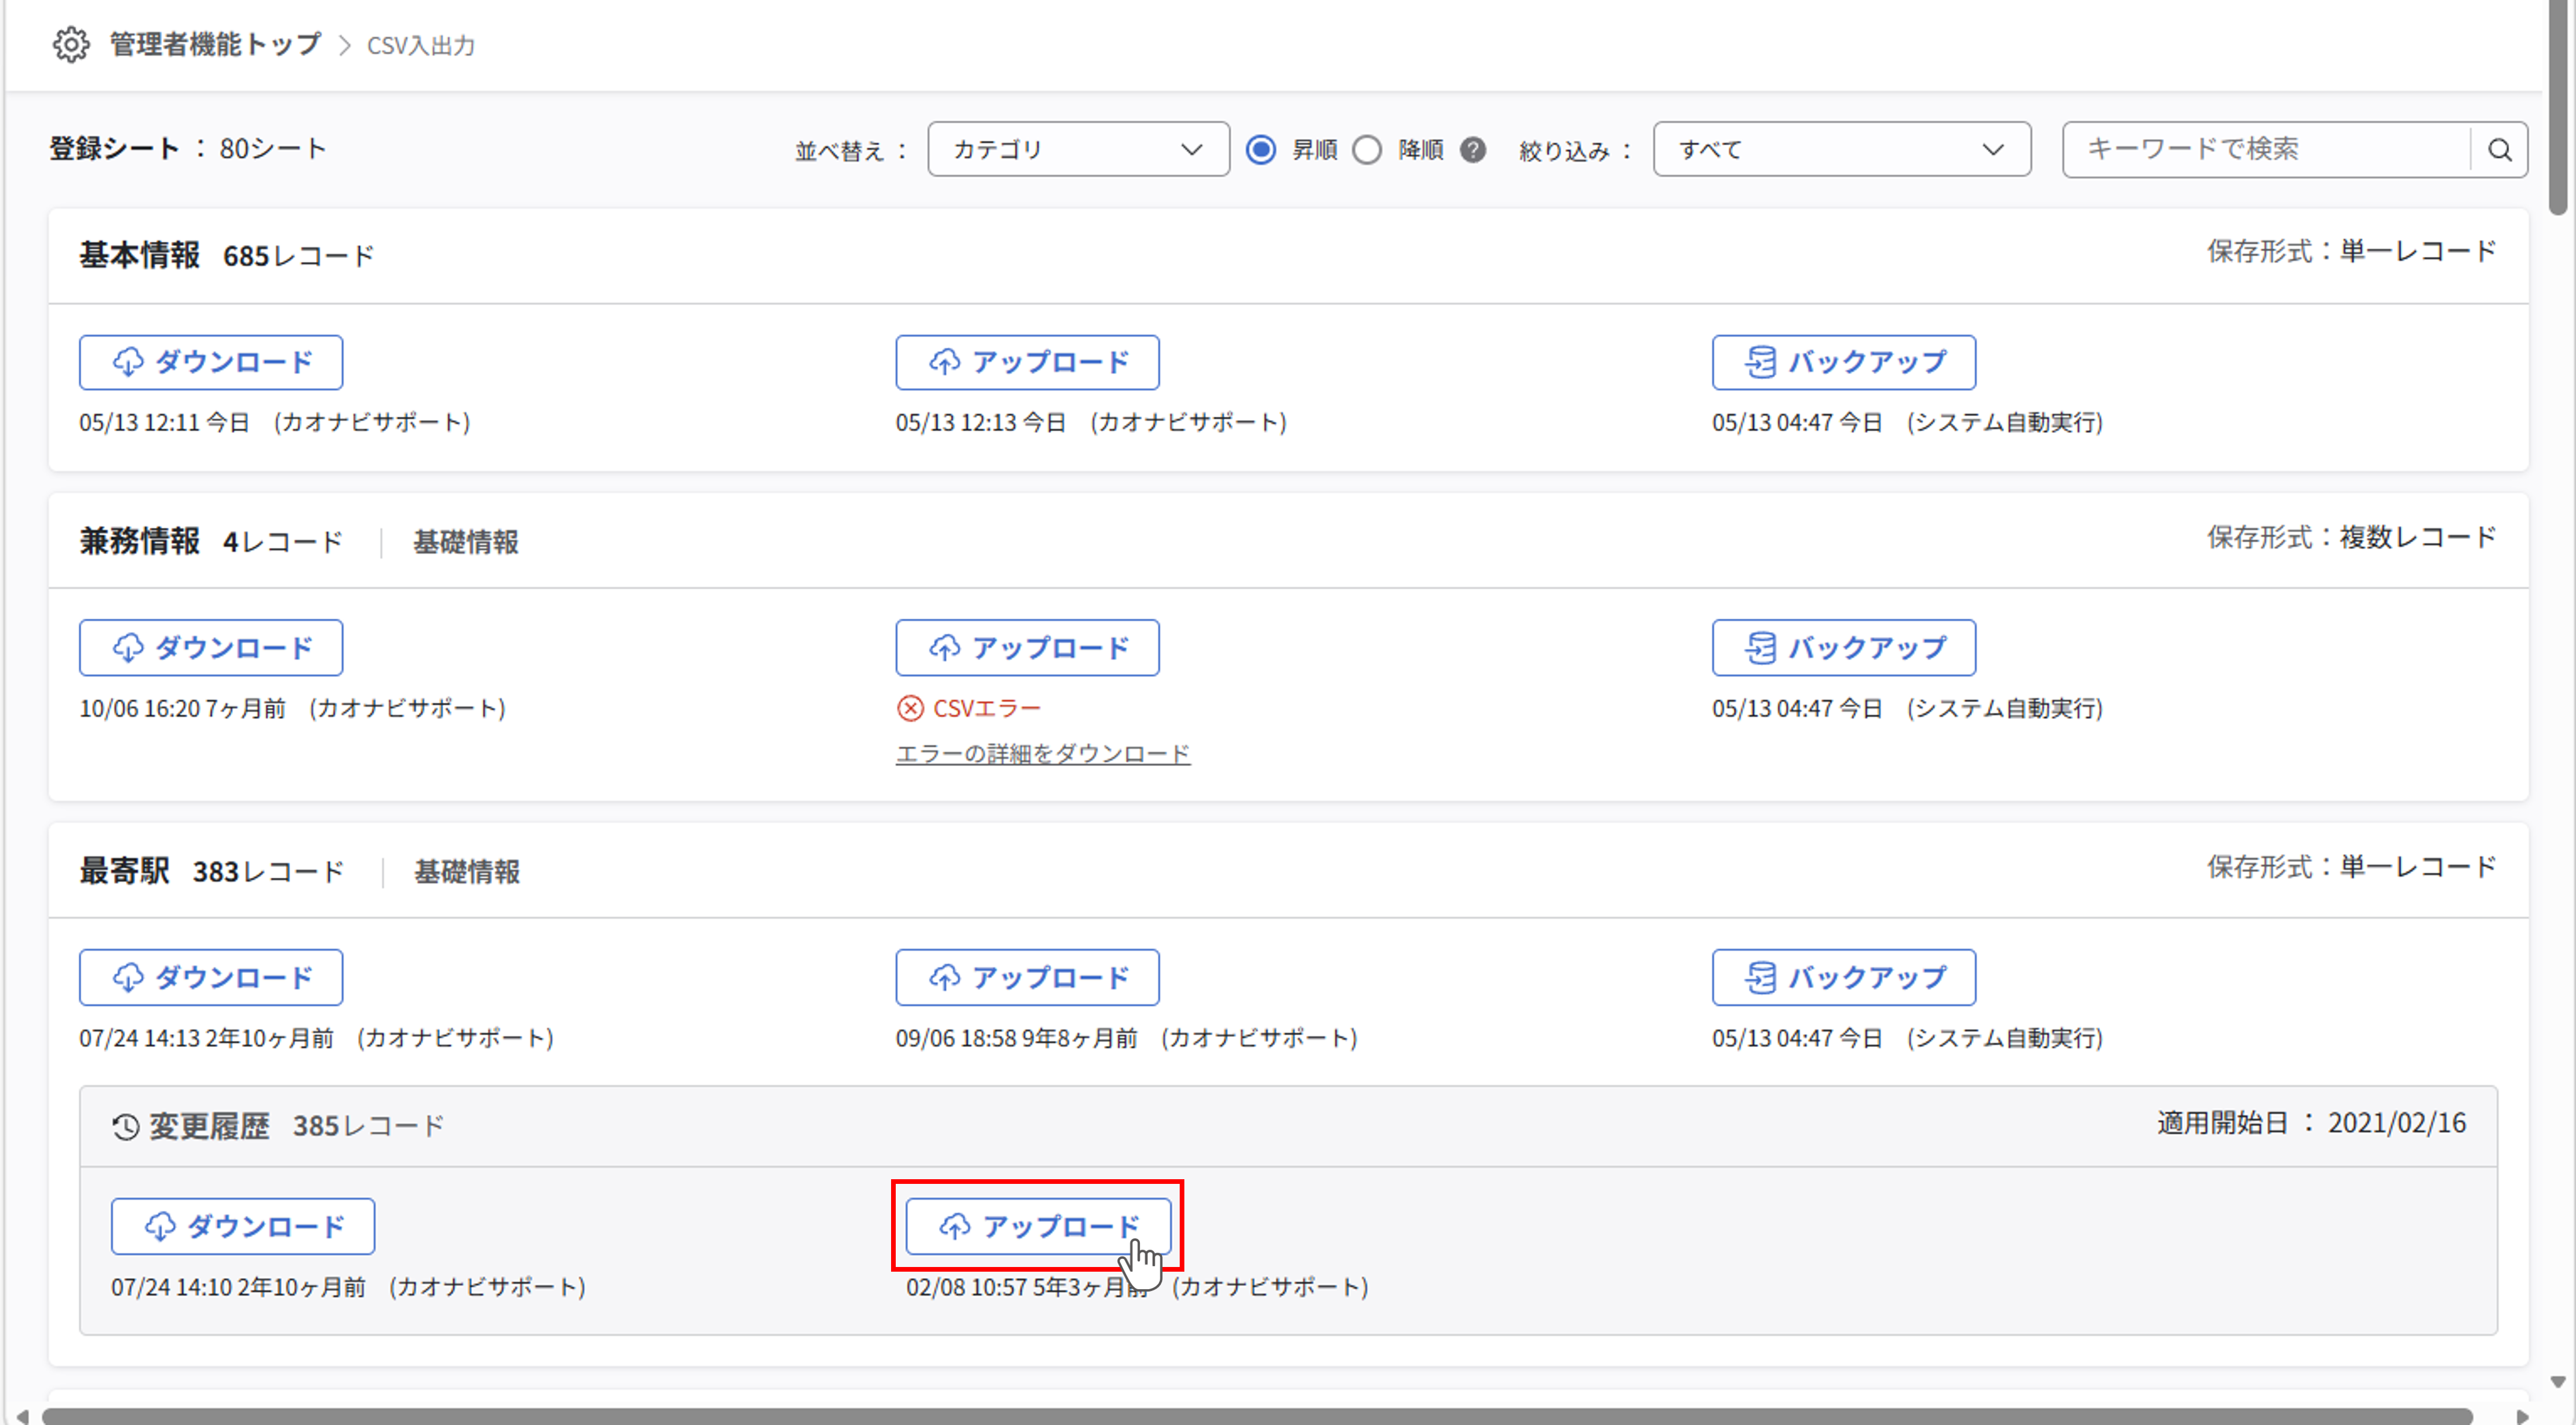The height and width of the screenshot is (1425, 2576).
Task: Download CSV for 基本情報 sheet
Action: (211, 362)
